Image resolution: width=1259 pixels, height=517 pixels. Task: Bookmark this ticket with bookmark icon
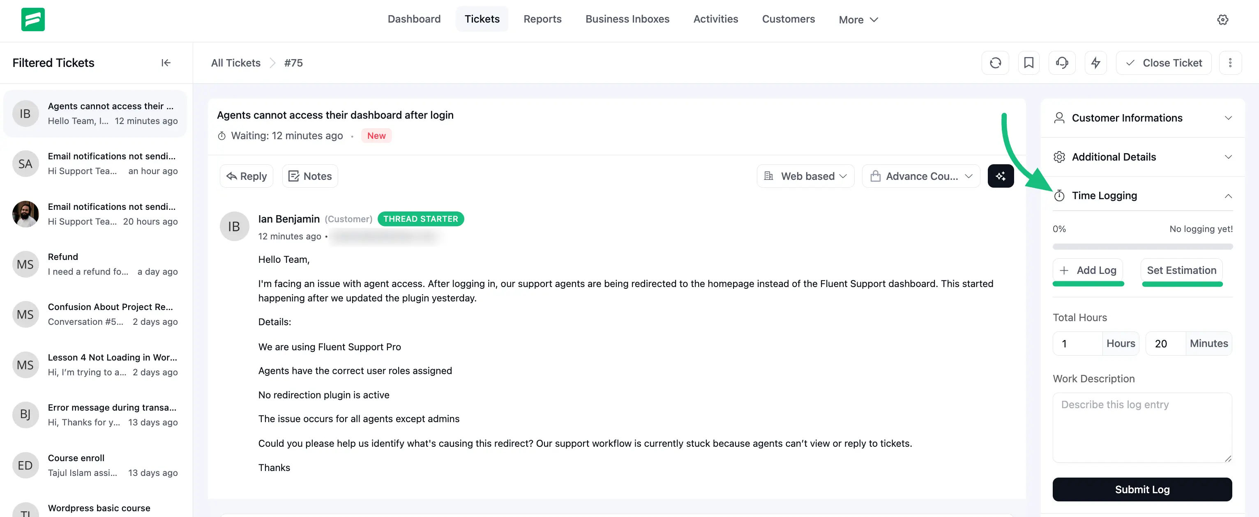(x=1028, y=63)
